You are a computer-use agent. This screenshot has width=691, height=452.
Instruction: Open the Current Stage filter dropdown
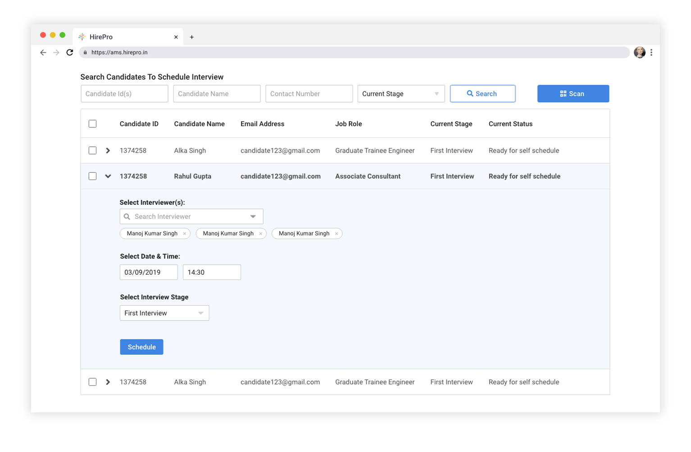(401, 94)
